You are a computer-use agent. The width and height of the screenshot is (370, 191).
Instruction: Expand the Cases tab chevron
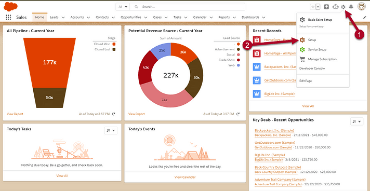pos(166,18)
